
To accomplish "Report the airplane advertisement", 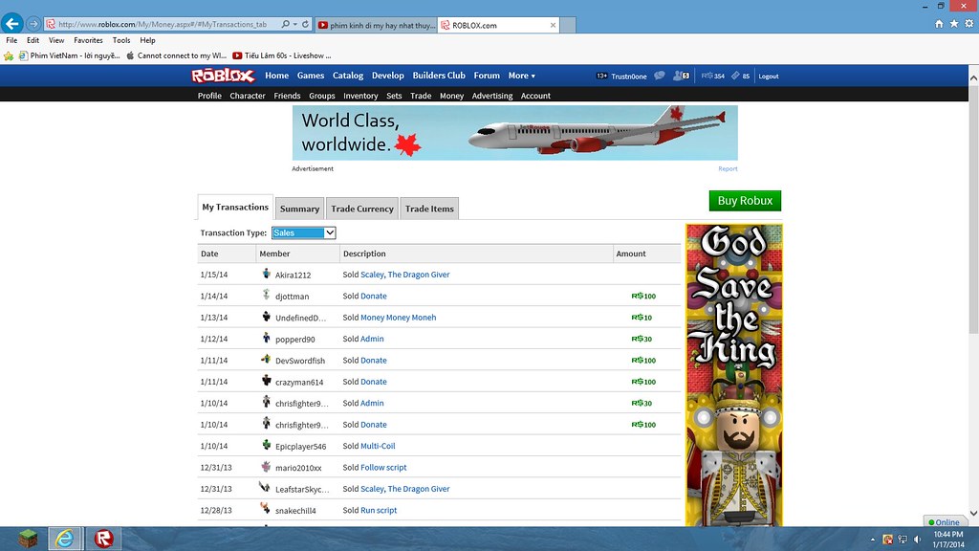I will click(728, 168).
